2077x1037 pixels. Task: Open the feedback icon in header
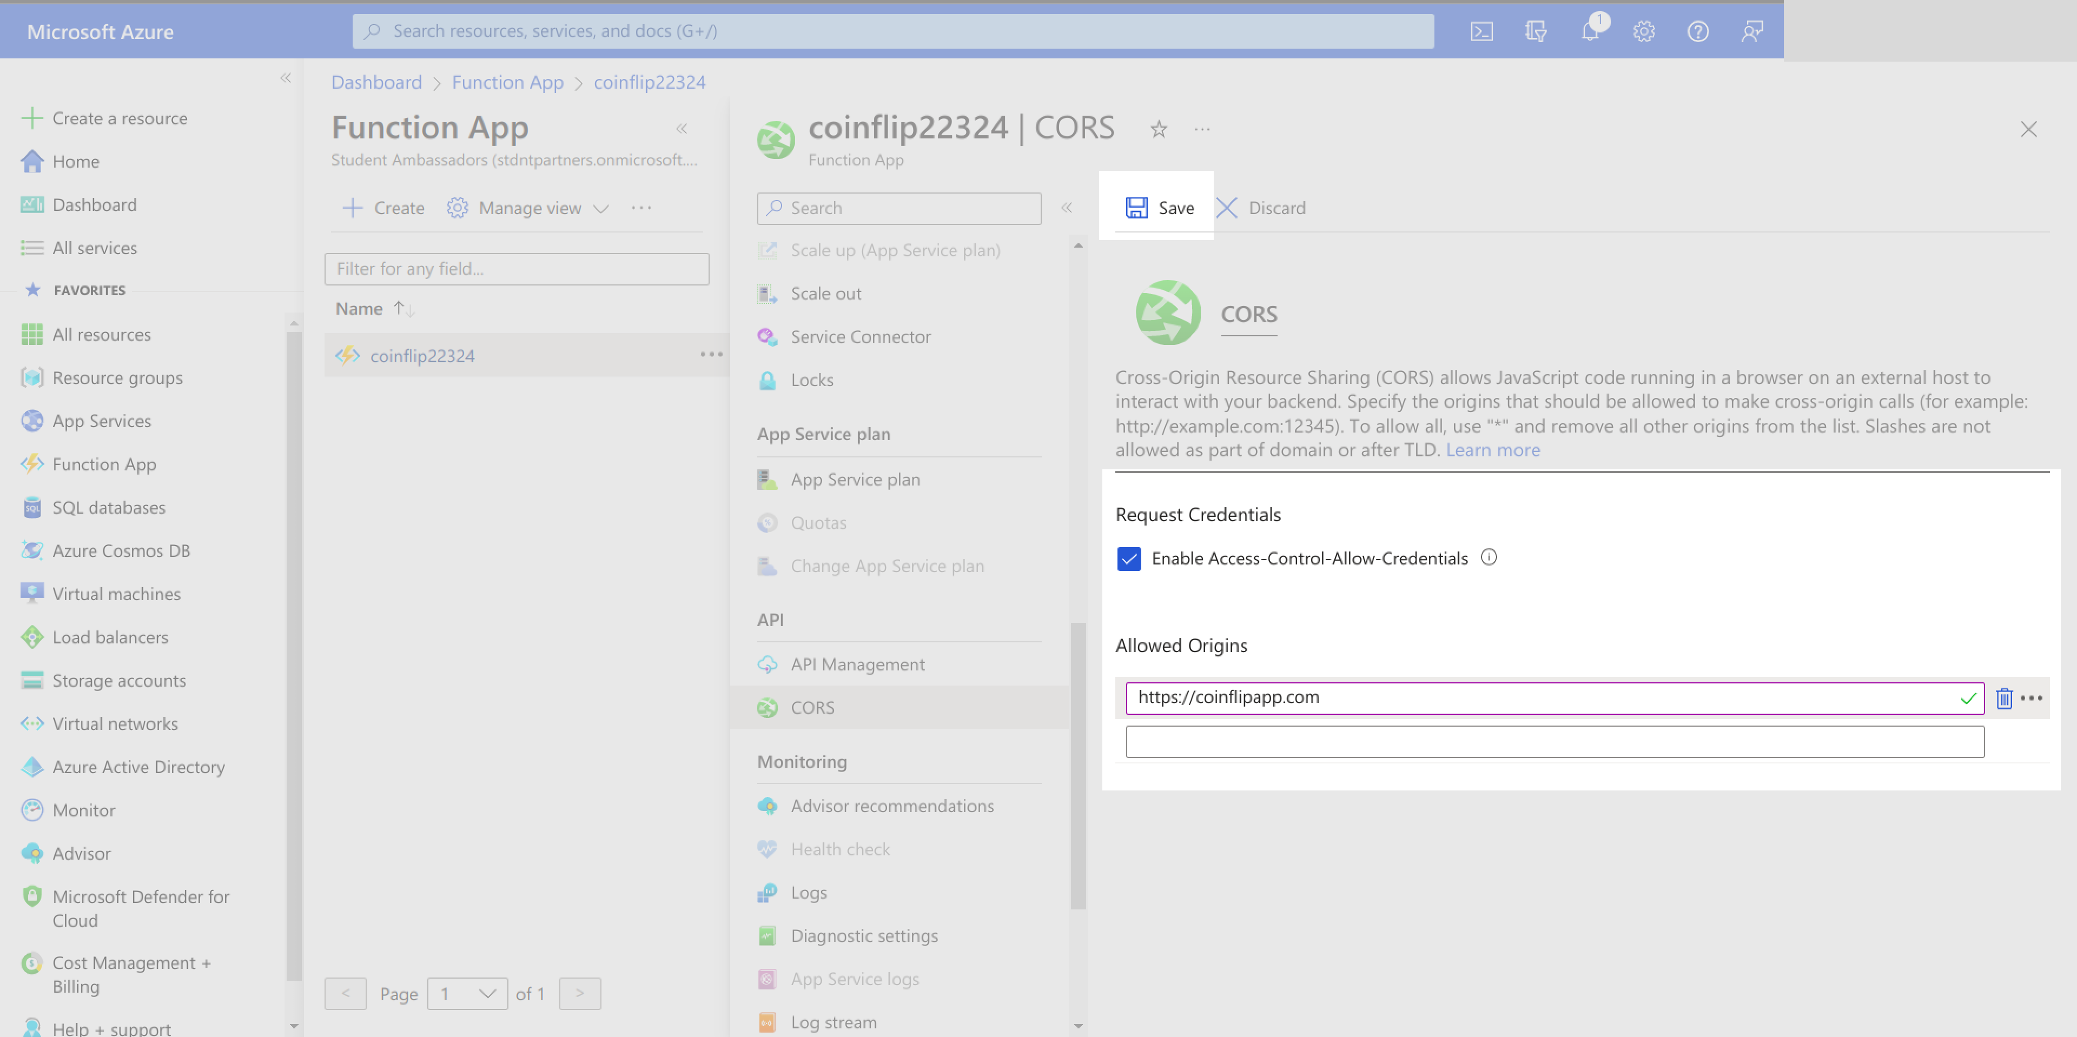coord(1752,31)
